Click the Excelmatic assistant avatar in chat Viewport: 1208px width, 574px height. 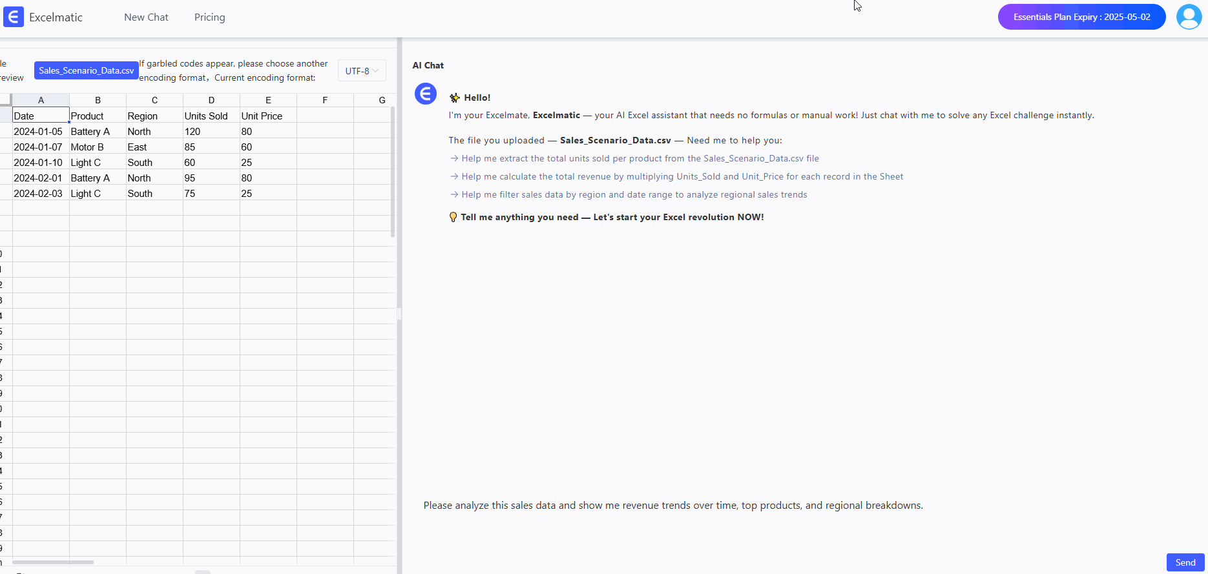click(x=426, y=94)
